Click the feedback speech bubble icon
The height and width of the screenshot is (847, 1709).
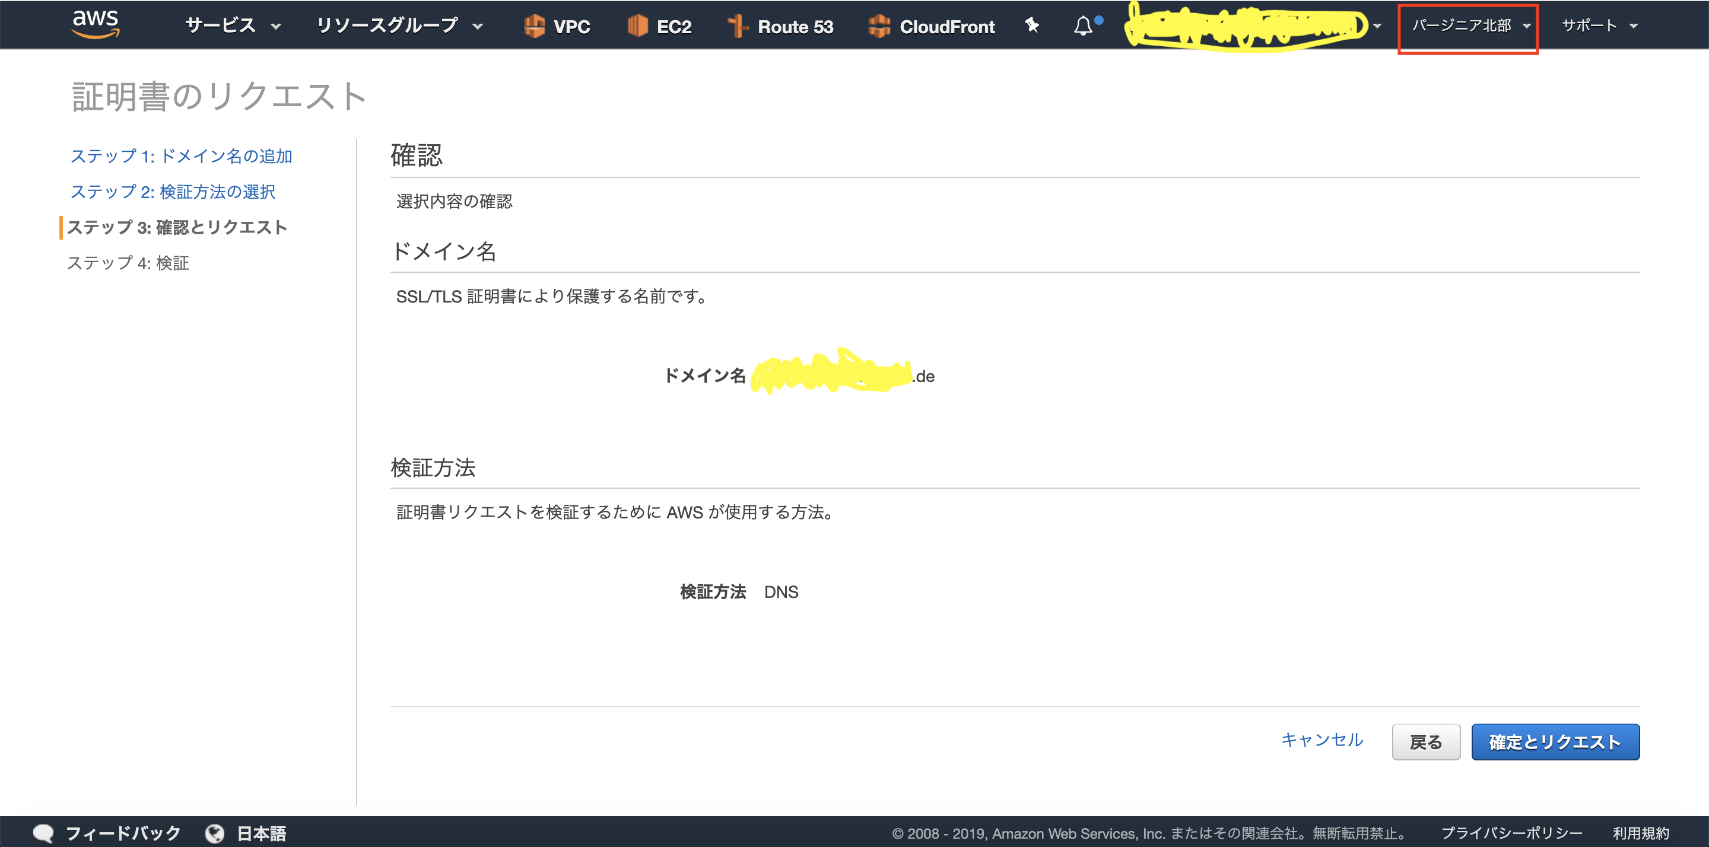point(43,833)
